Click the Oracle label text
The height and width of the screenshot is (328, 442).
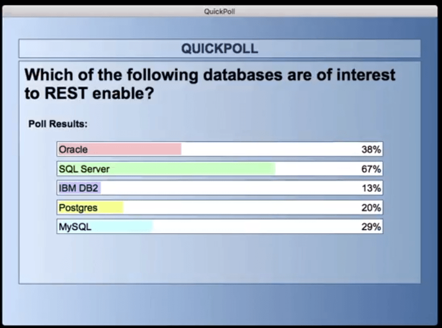[73, 149]
